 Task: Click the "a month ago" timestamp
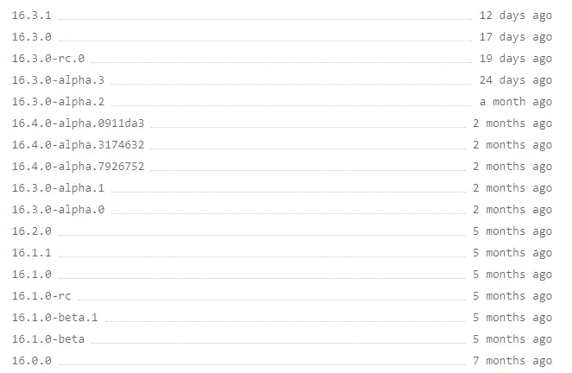tap(515, 102)
